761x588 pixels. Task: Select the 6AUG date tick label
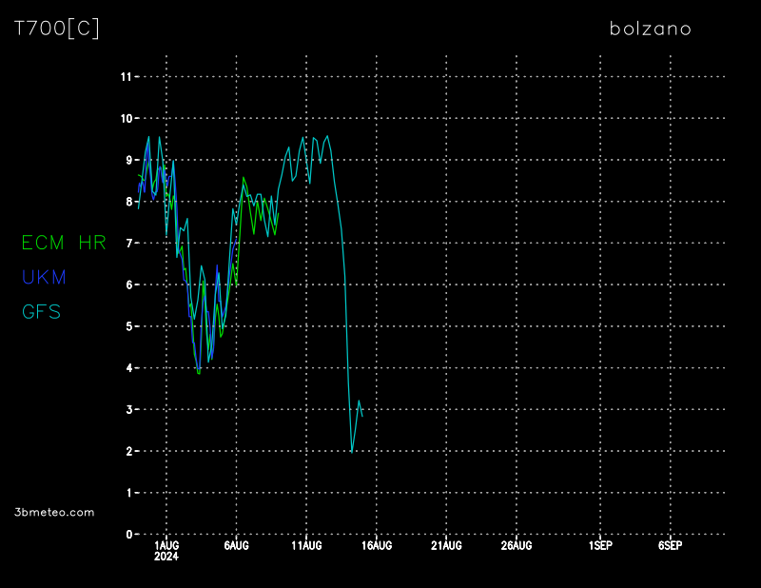[x=236, y=546]
